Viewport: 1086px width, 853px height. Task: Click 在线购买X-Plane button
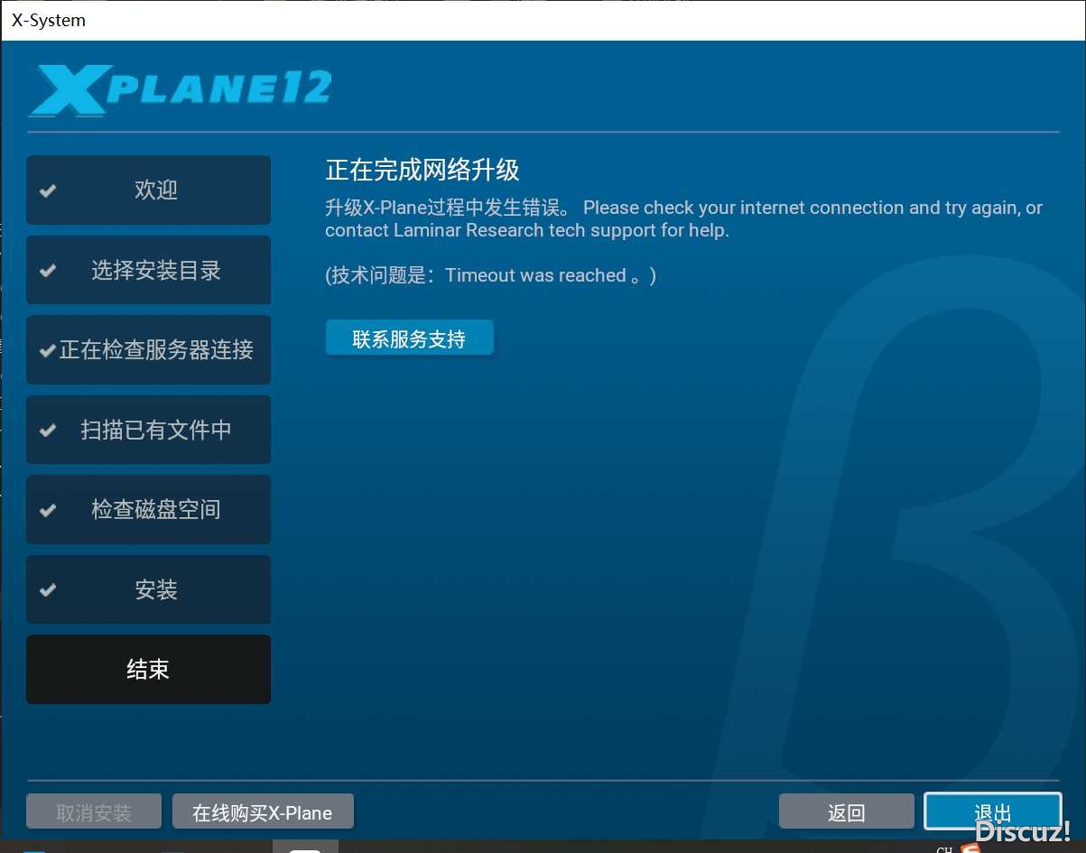coord(263,811)
